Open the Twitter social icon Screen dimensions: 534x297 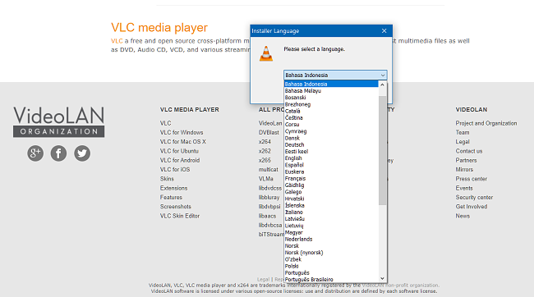point(82,153)
